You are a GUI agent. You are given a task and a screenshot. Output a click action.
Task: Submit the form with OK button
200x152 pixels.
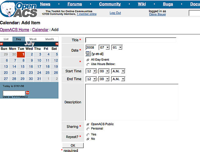73,145
